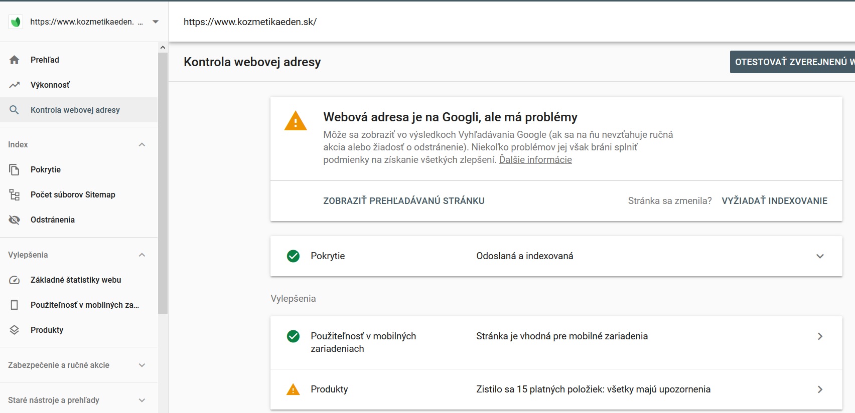Screen dimensions: 855x413
Task: Click the Kontrola webovej adresy page heading
Action: point(252,62)
